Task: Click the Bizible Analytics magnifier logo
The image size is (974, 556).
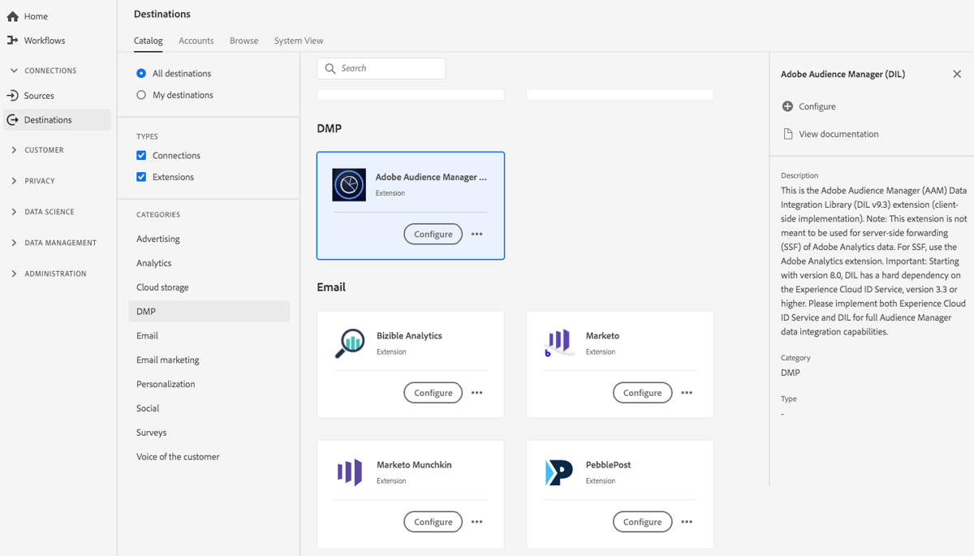Action: coord(348,343)
